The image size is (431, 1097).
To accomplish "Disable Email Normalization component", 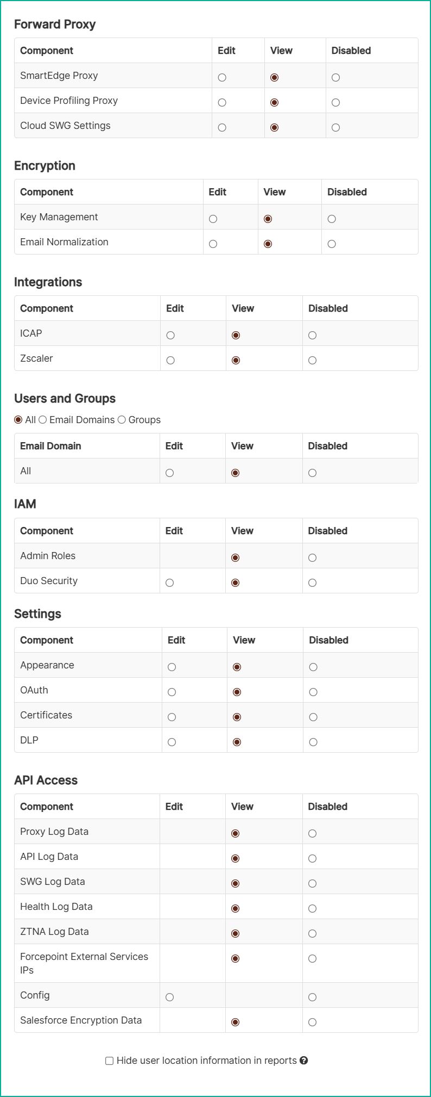I will click(332, 244).
